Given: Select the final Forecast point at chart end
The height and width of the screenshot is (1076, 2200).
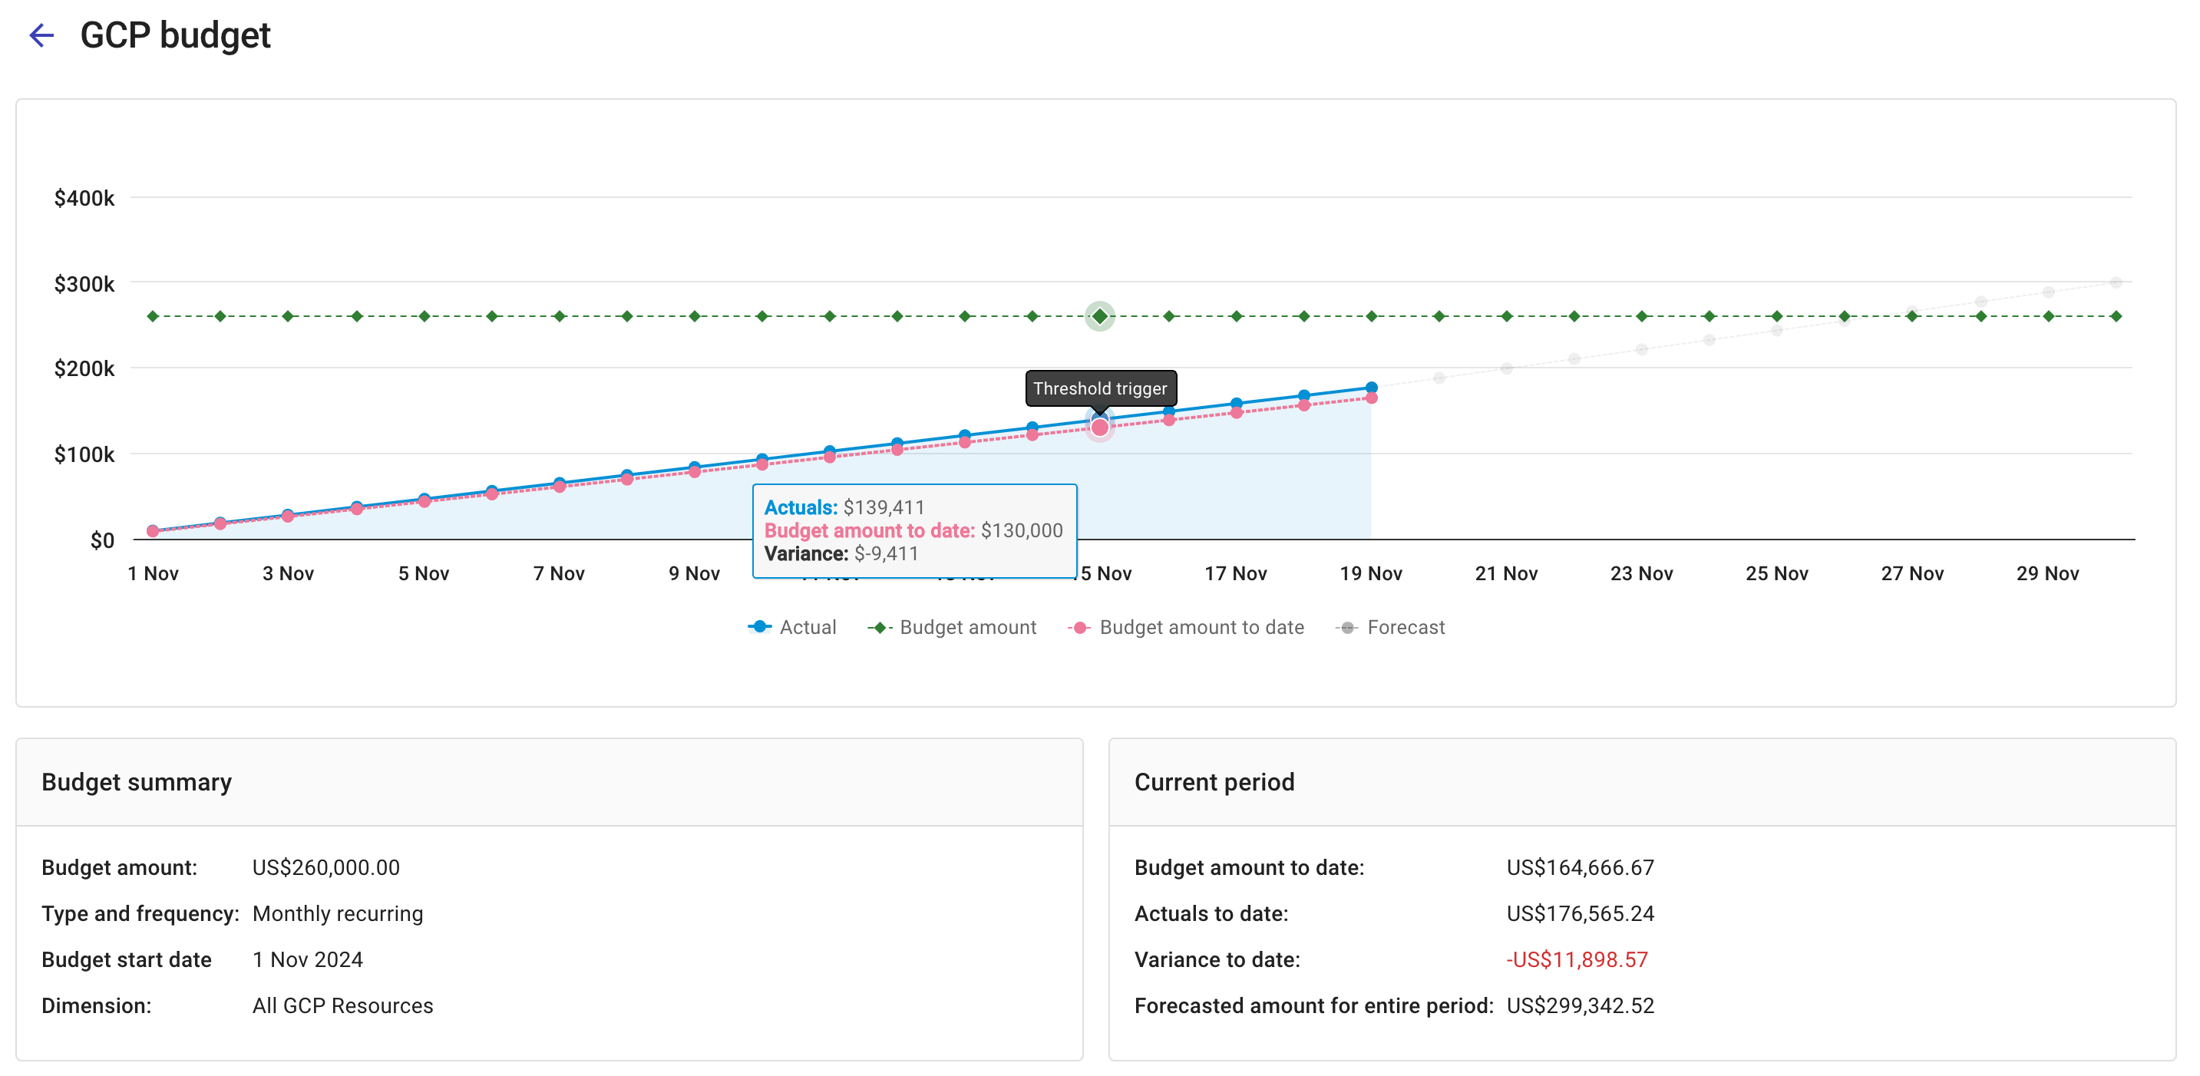Looking at the screenshot, I should [x=2116, y=282].
